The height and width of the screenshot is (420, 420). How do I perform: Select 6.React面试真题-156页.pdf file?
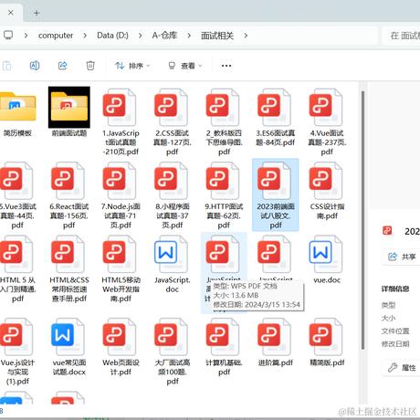pyautogui.click(x=69, y=195)
